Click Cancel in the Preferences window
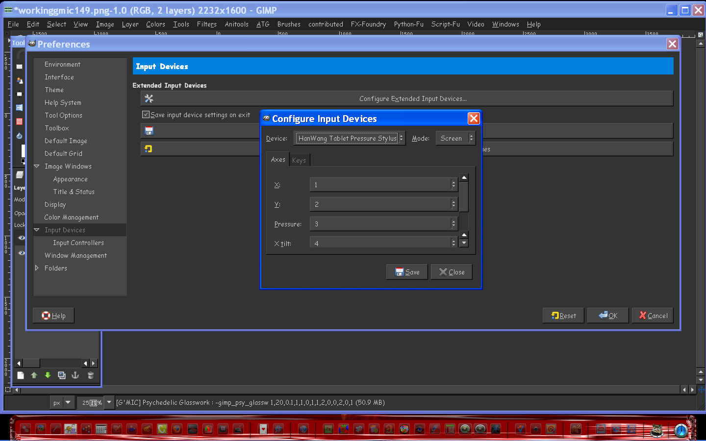This screenshot has height=441, width=706. (653, 316)
